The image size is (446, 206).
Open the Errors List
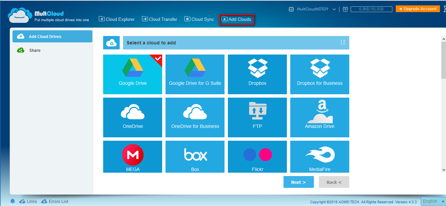[x=55, y=201]
